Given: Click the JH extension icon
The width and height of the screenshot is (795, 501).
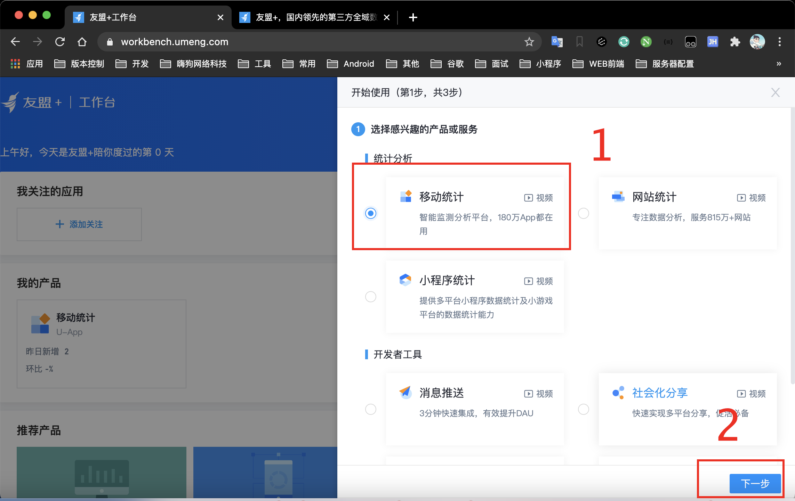Looking at the screenshot, I should point(713,42).
